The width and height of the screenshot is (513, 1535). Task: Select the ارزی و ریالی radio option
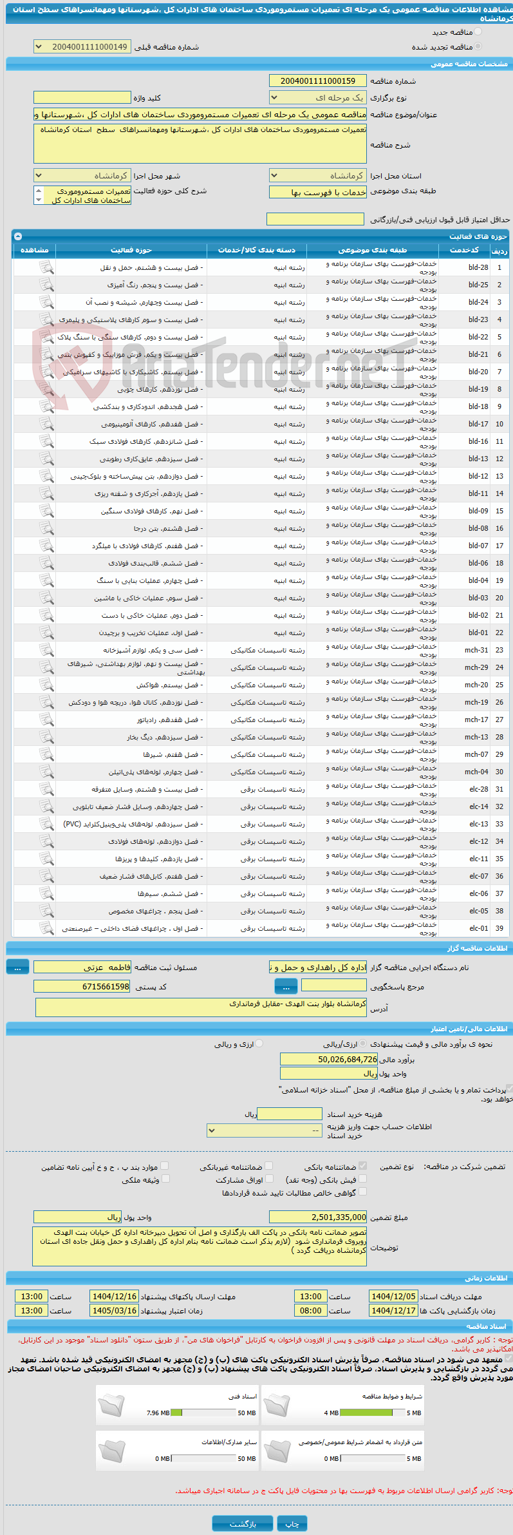[x=259, y=1044]
